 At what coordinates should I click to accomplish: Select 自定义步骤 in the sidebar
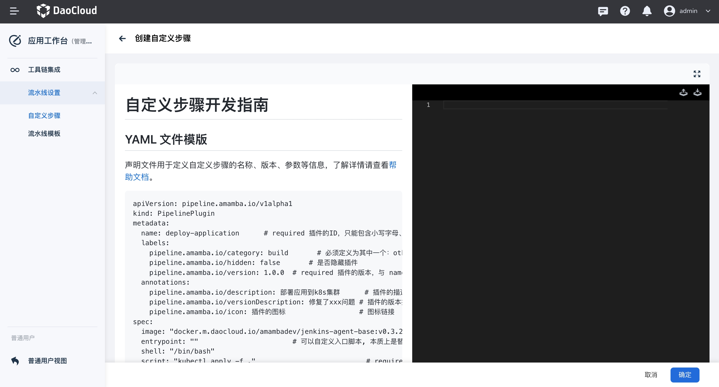[x=44, y=116]
